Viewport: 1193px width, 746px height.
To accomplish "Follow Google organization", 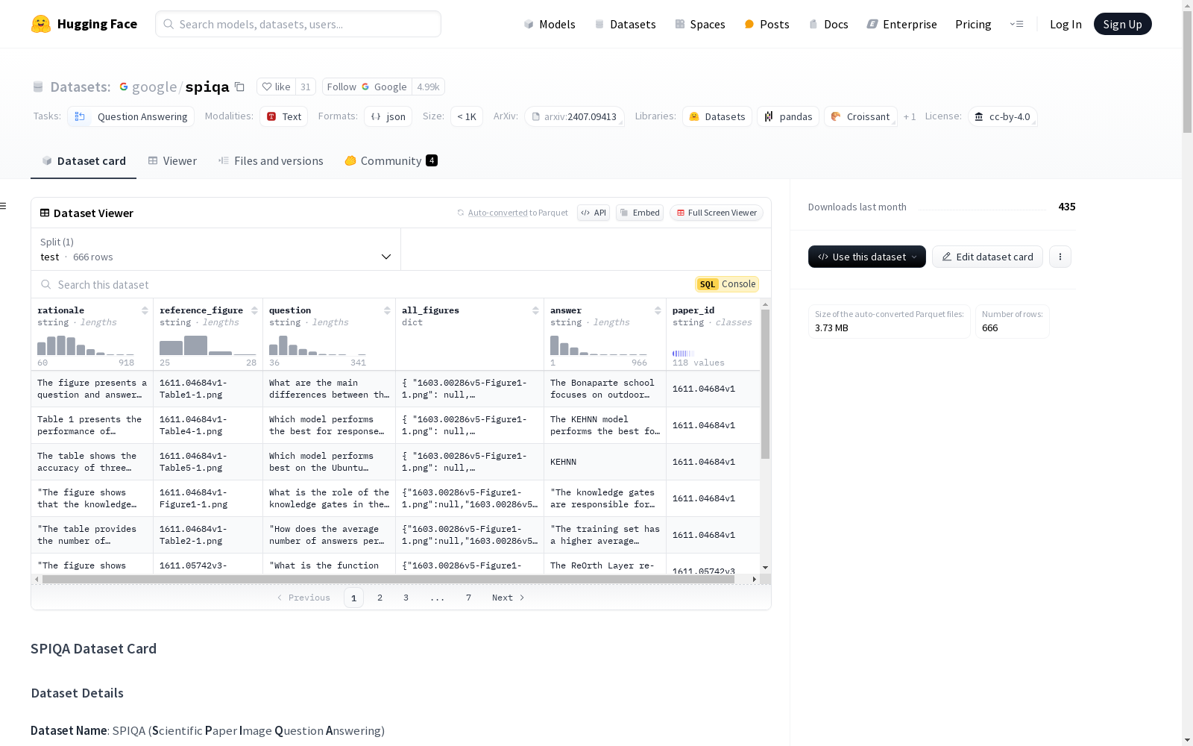I will click(367, 87).
